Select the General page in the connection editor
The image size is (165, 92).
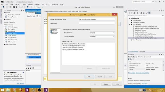click(54, 29)
